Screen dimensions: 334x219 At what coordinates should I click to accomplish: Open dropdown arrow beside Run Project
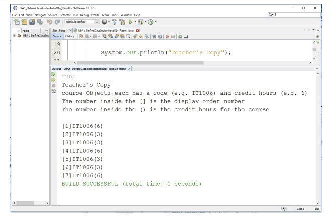pos(135,22)
